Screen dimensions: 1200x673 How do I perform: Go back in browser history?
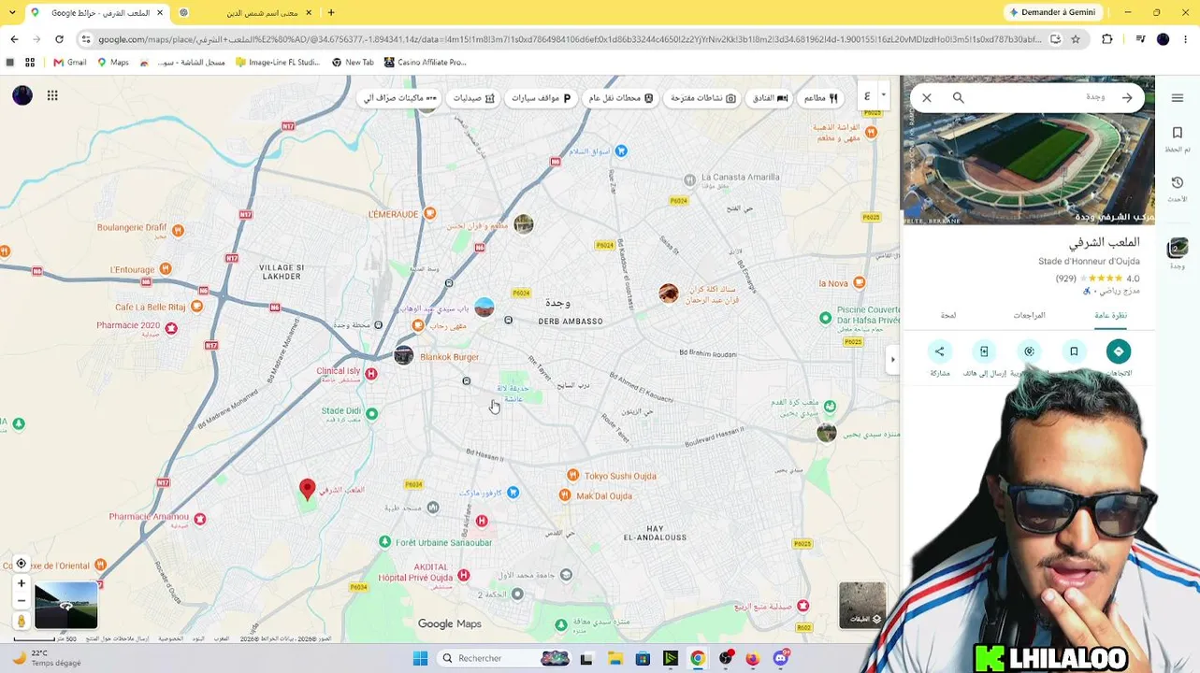[x=14, y=39]
